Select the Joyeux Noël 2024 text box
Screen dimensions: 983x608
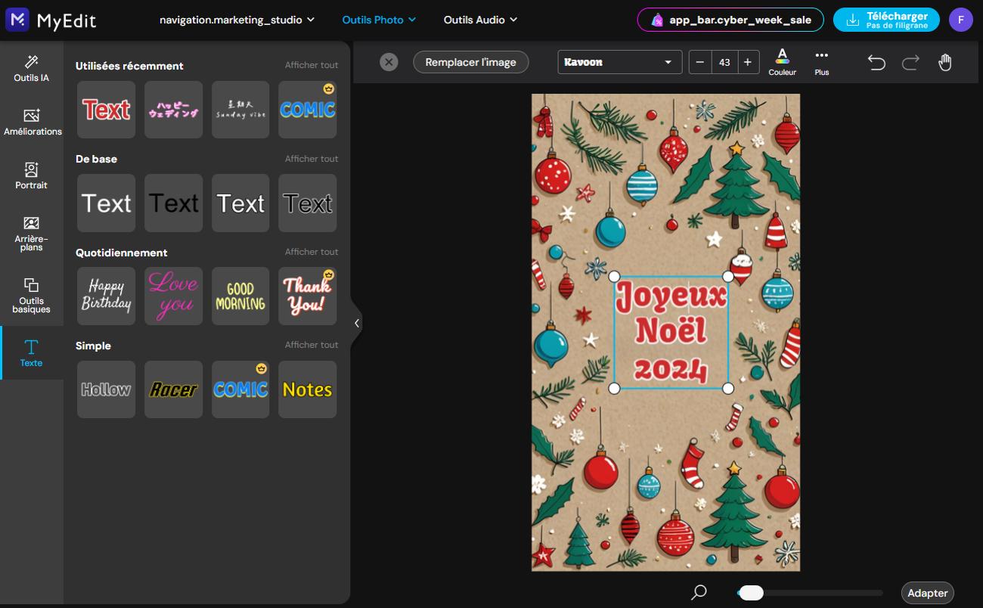click(x=671, y=332)
